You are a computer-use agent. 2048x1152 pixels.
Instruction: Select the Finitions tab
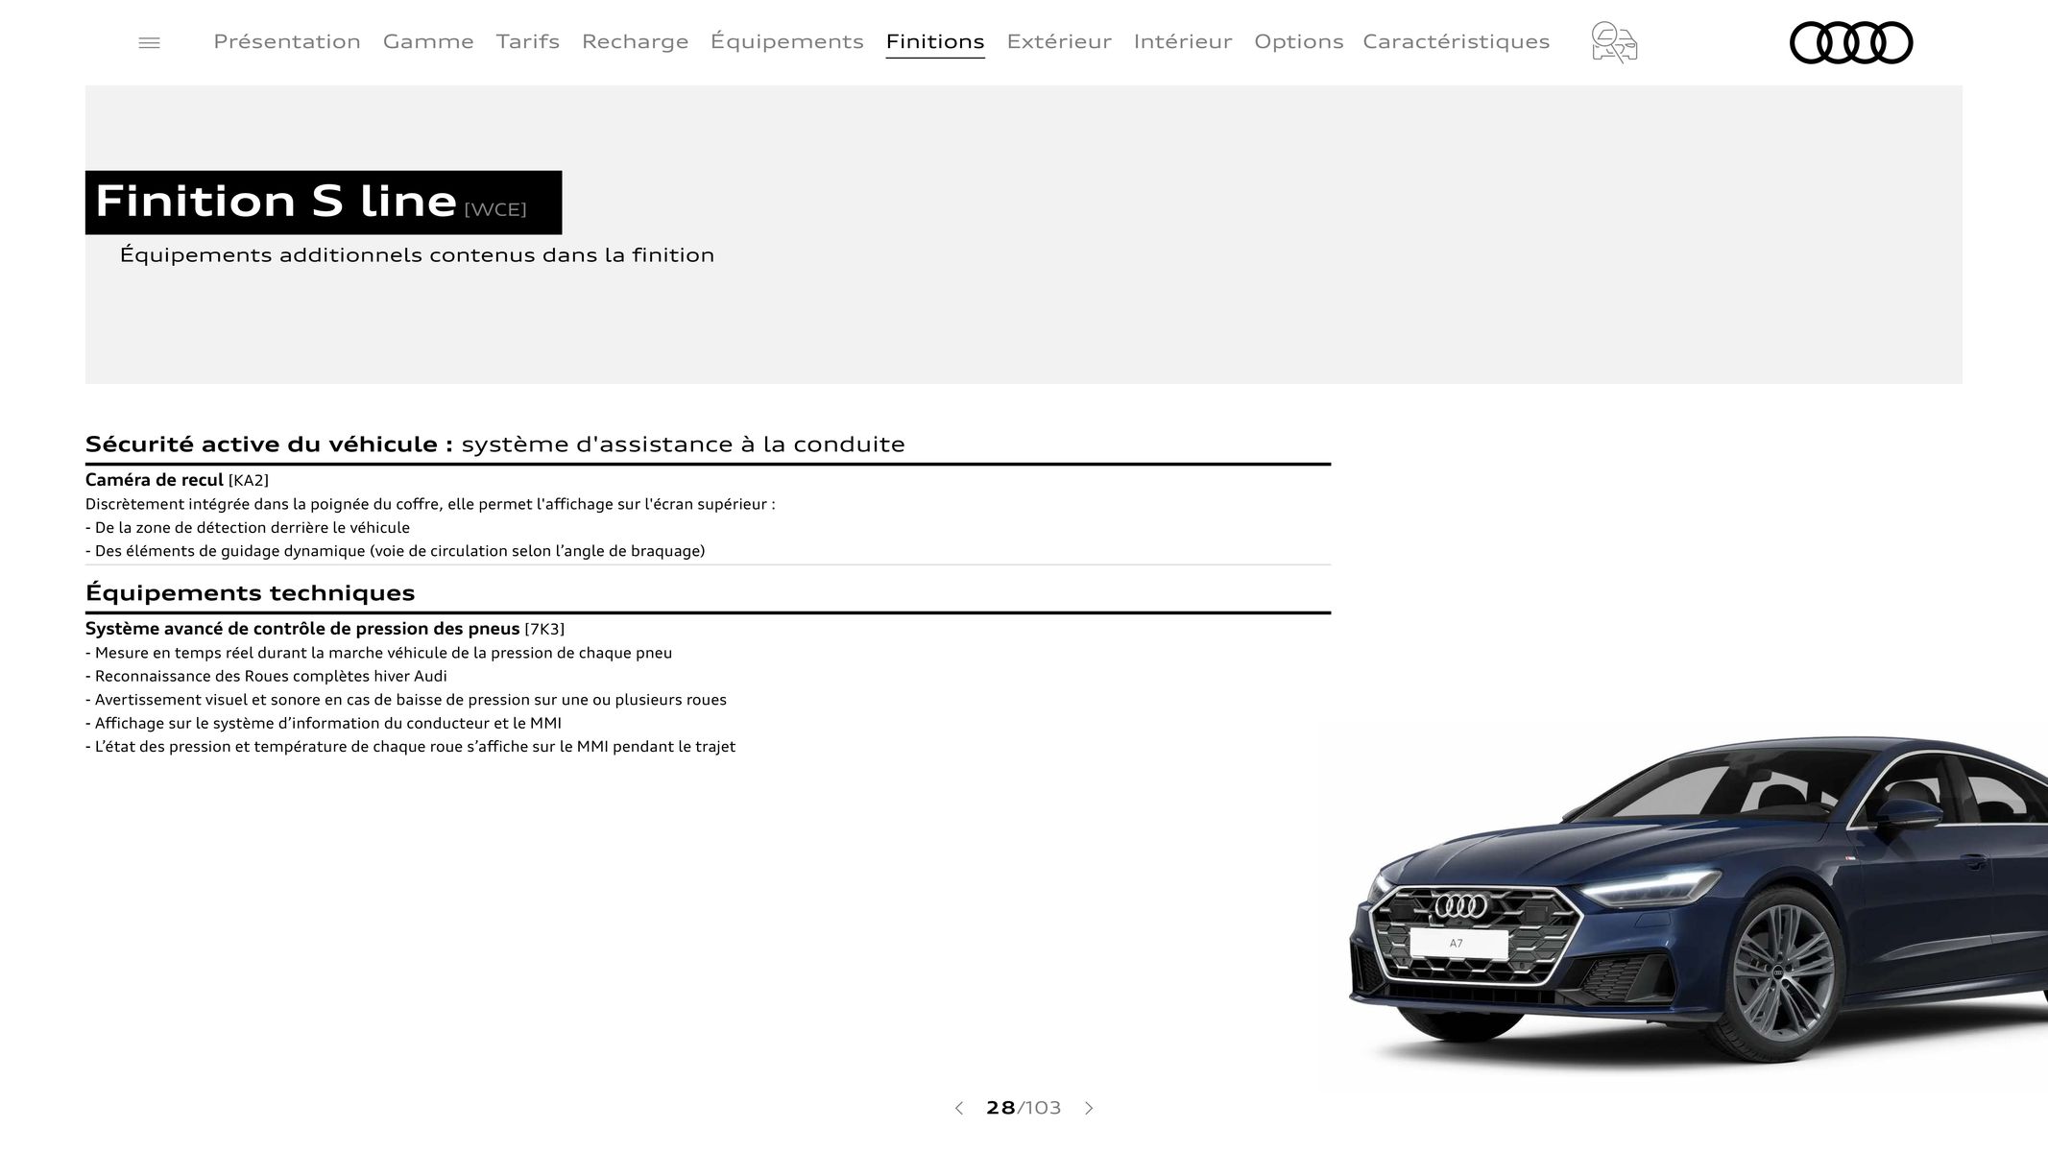pyautogui.click(x=935, y=41)
